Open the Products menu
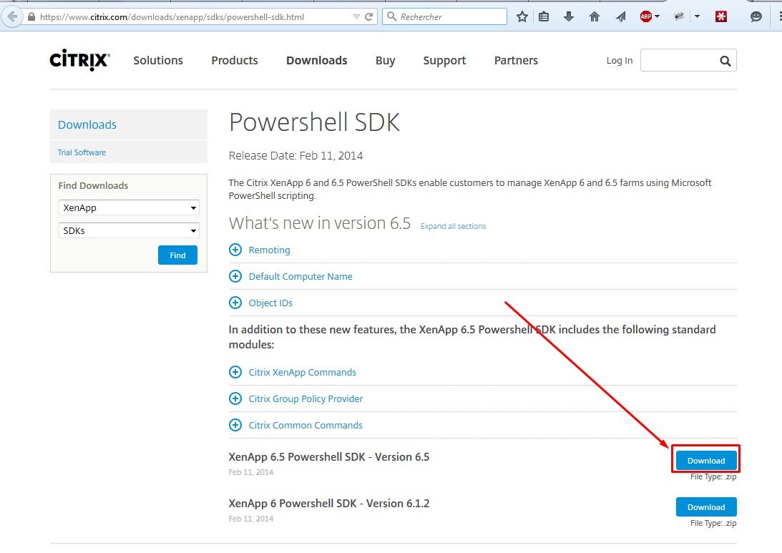The width and height of the screenshot is (782, 553). [x=234, y=61]
